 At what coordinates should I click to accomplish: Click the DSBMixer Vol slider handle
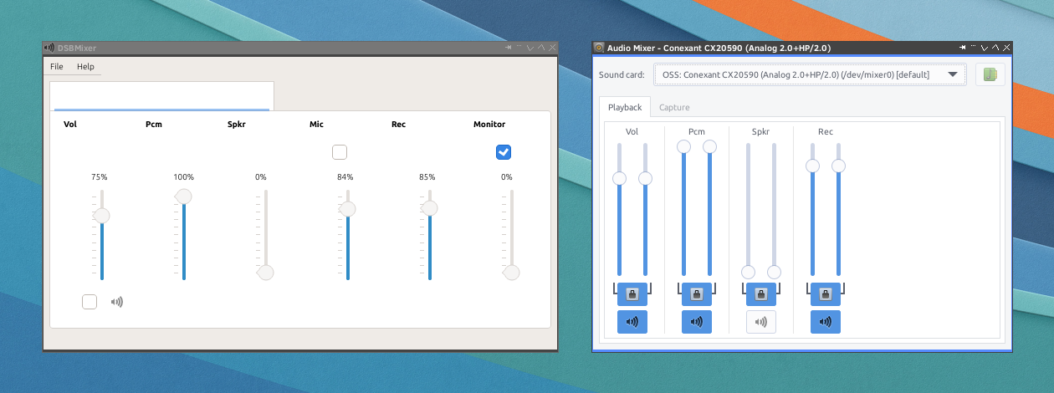click(x=102, y=216)
